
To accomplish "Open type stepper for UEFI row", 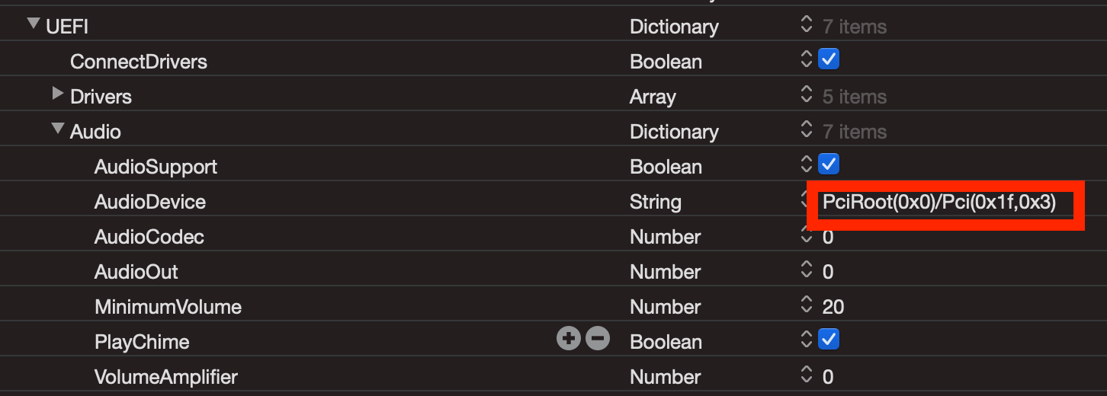I will point(807,26).
